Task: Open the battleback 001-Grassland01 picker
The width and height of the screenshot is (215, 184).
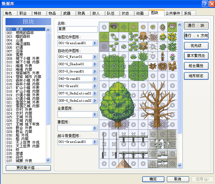Action: [95, 142]
